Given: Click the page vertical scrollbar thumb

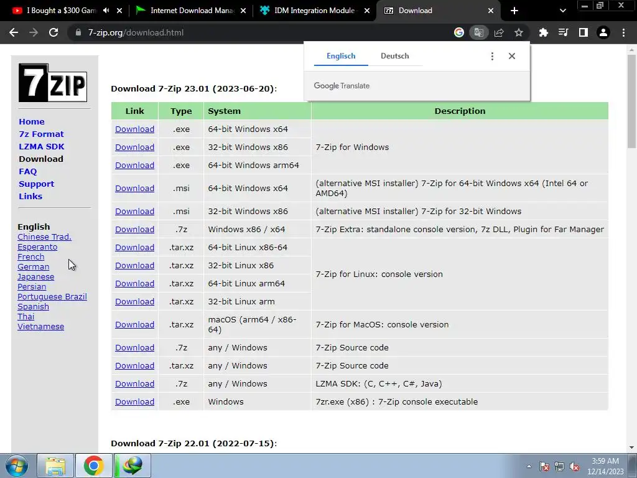Looking at the screenshot, I should click(631, 101).
